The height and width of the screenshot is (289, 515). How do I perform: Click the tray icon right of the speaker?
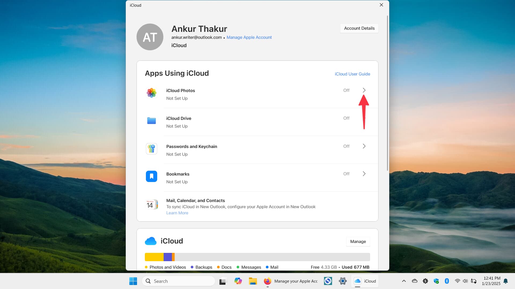pyautogui.click(x=474, y=281)
